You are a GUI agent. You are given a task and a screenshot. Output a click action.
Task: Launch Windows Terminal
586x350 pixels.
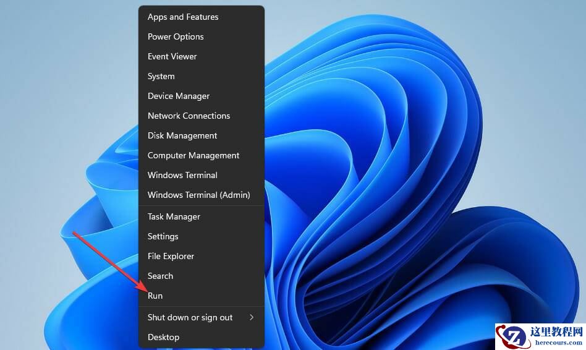[202, 176]
